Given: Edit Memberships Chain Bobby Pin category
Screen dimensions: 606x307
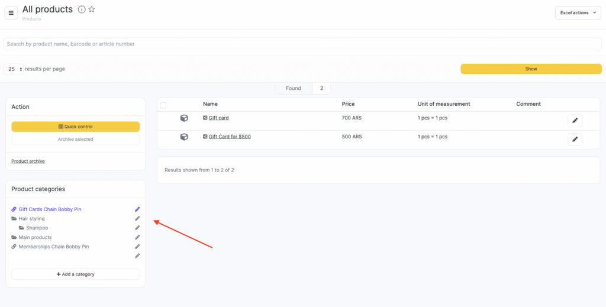Looking at the screenshot, I should tap(137, 247).
